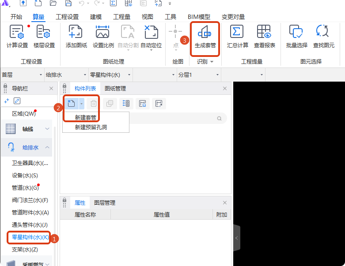
Task: Click 批量选择 batch select
Action: (x=296, y=37)
